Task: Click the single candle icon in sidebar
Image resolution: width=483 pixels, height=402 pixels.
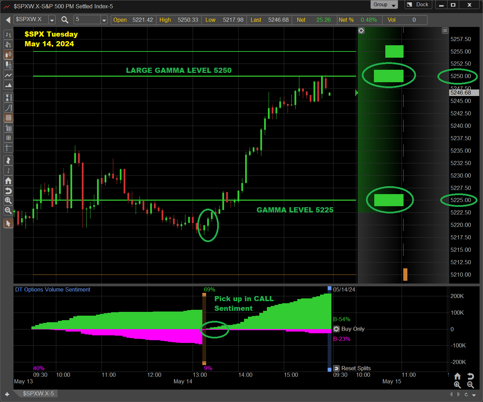Action: tap(8, 161)
